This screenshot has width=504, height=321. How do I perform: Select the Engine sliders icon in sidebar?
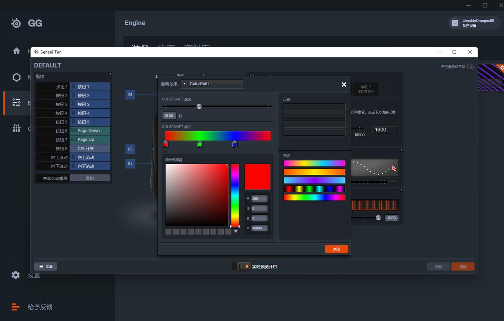pos(16,103)
